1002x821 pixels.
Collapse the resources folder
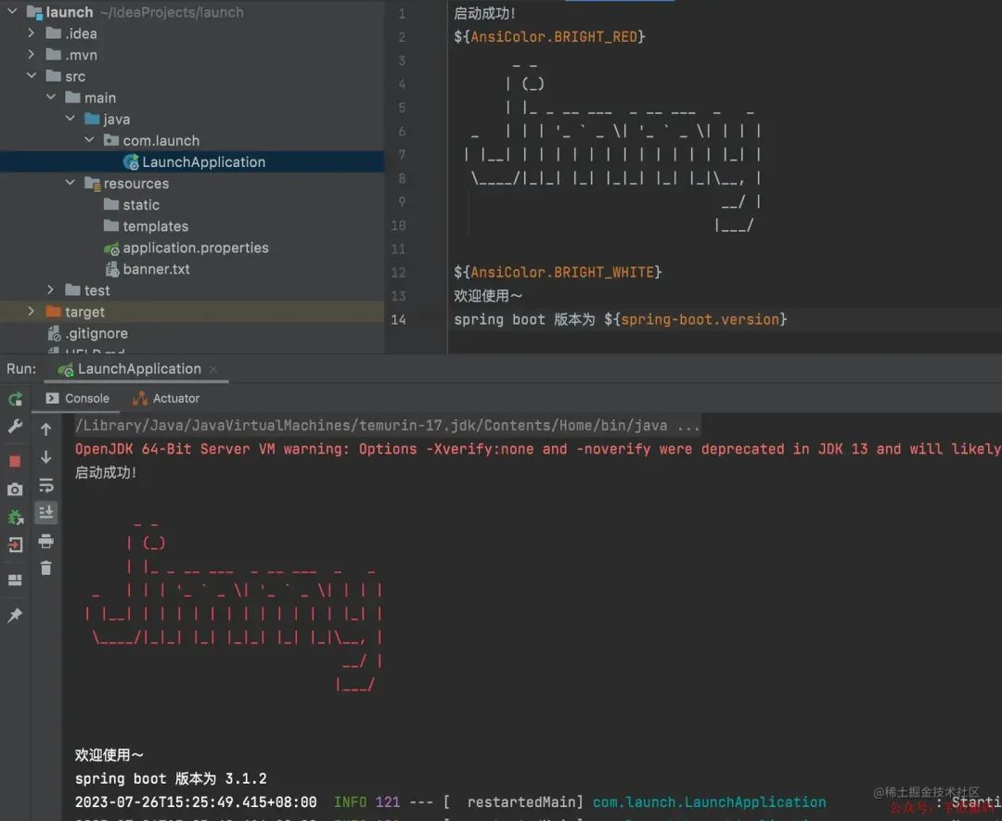[70, 183]
